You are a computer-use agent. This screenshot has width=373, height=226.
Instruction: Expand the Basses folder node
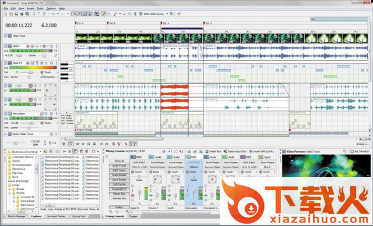pos(10,189)
